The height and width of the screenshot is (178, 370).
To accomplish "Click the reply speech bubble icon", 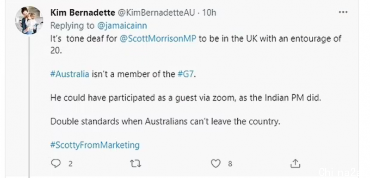I will pos(55,163).
